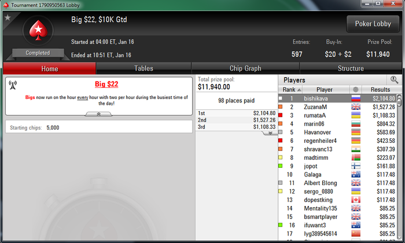
Task: Click the Poker Lobby button
Action: pyautogui.click(x=373, y=24)
